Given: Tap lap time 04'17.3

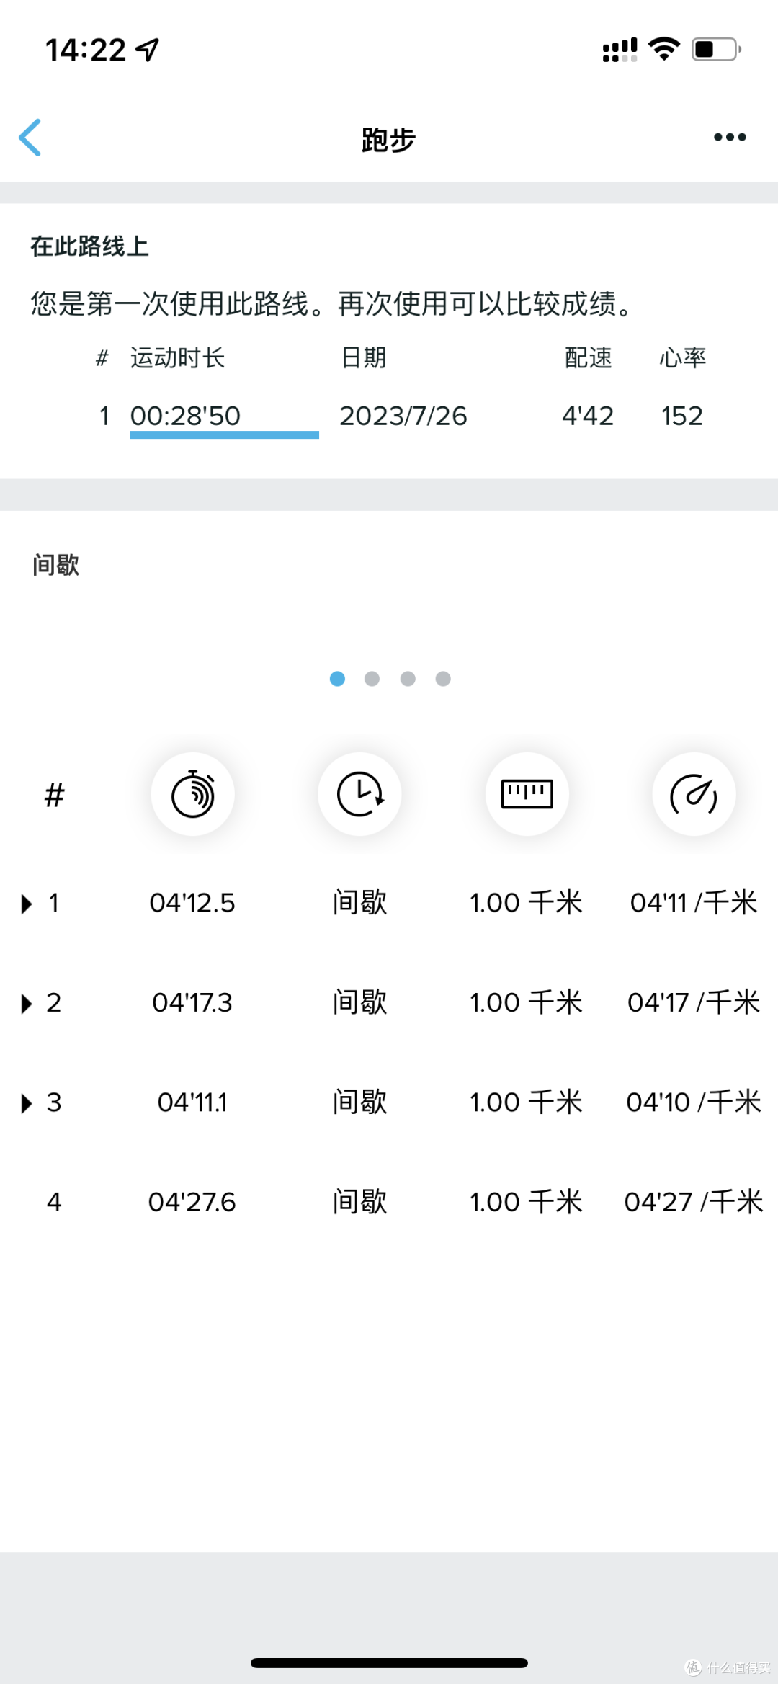Looking at the screenshot, I should tap(192, 1002).
